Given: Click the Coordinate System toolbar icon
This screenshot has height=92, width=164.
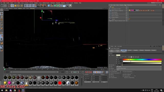Looking at the screenshot, I should (35, 6).
